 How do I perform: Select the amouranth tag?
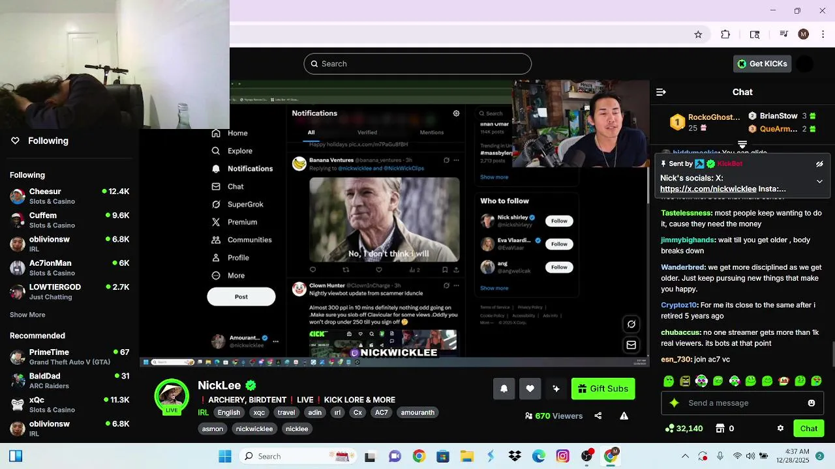click(x=417, y=412)
